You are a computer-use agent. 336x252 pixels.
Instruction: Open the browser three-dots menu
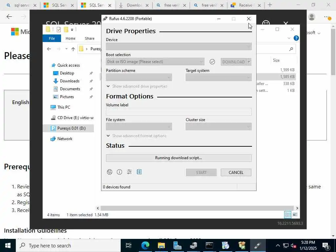click(x=327, y=17)
